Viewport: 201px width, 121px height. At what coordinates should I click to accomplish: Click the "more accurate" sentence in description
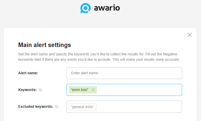click(146, 60)
